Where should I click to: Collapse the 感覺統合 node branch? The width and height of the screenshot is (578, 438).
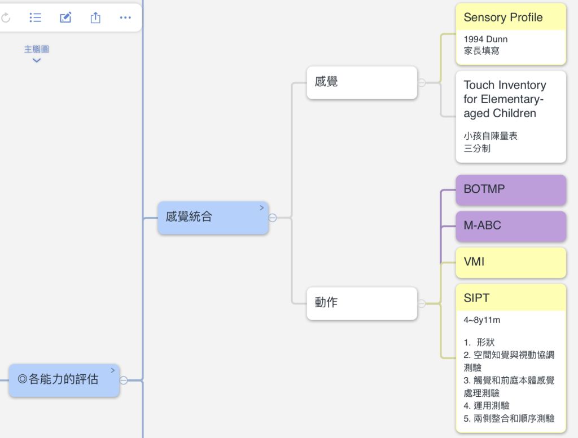[x=273, y=218]
